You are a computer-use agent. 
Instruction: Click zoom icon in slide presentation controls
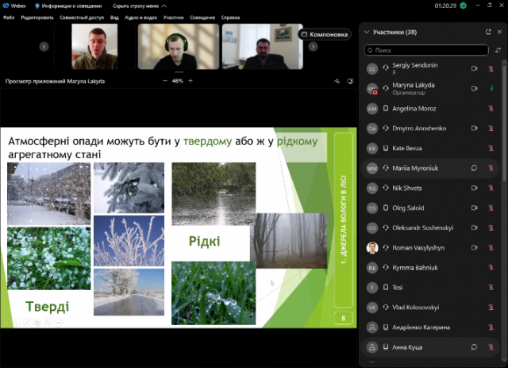click(x=48, y=323)
